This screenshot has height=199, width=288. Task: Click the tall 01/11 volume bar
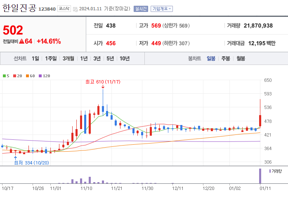pos(260,176)
